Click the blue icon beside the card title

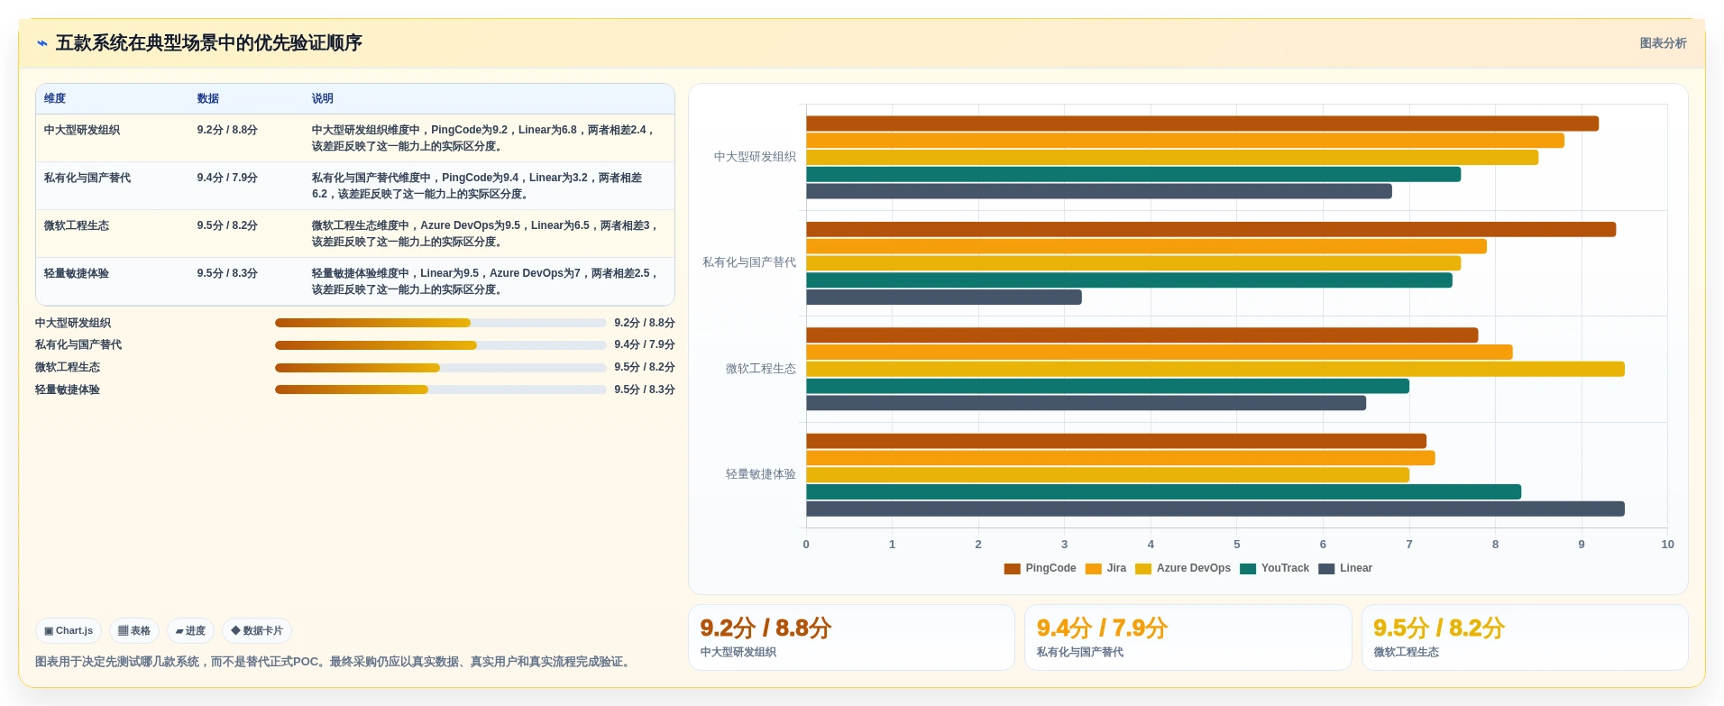point(41,43)
